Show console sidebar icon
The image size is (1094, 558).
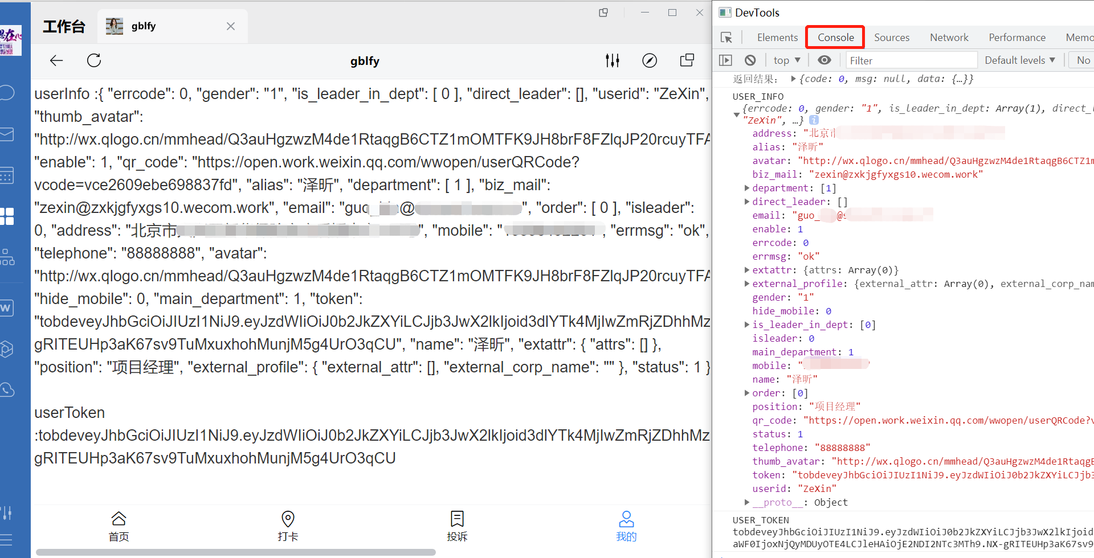pyautogui.click(x=725, y=60)
